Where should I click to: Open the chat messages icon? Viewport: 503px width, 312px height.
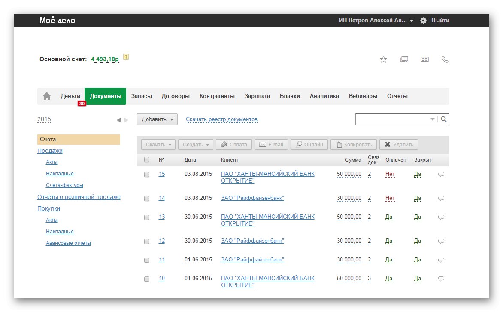tap(404, 59)
